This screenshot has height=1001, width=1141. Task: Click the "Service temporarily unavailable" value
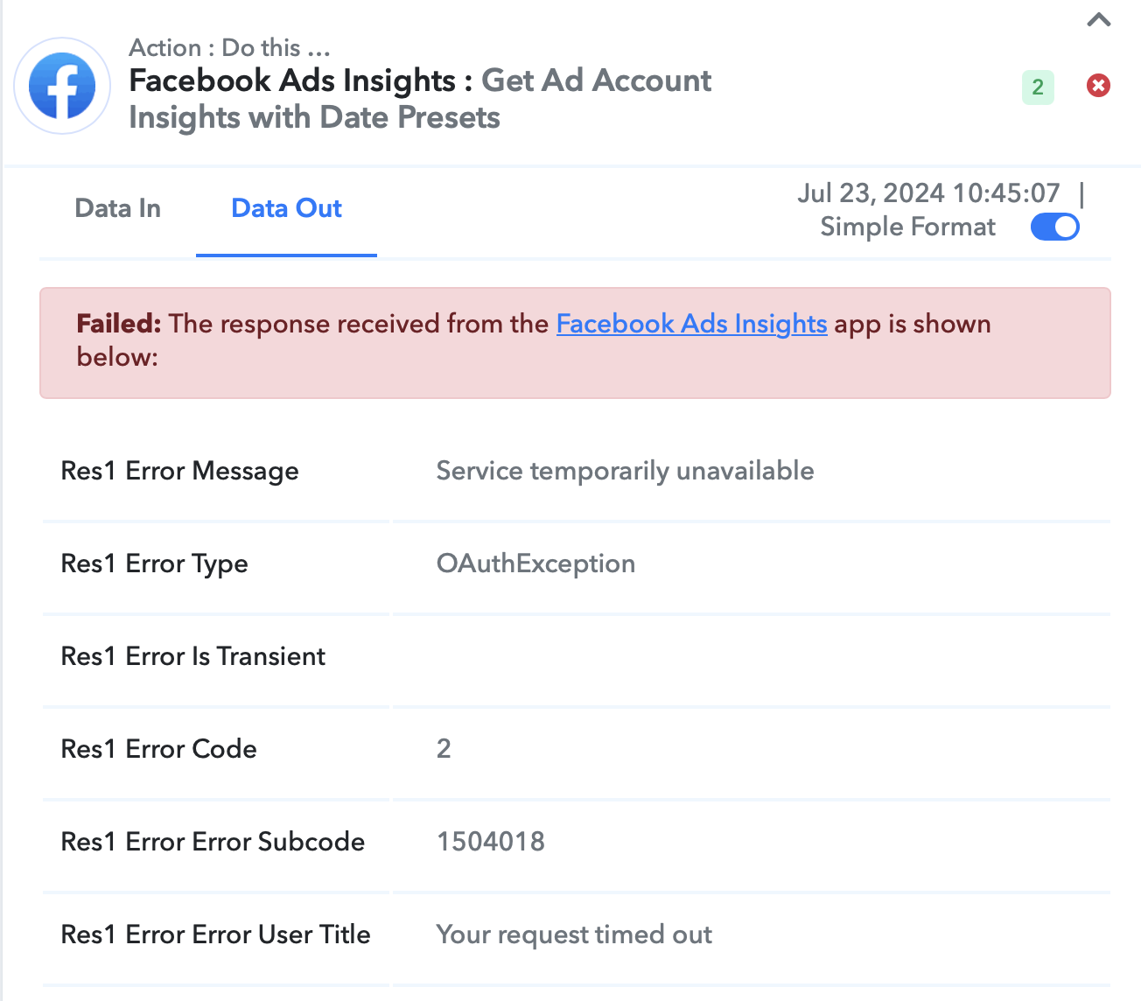coord(625,471)
